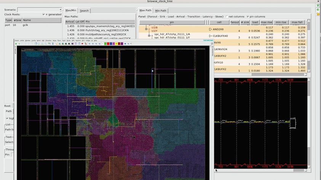This screenshot has height=180, width=321.
Task: Click the 'fanout' column header
Action: pyautogui.click(x=235, y=22)
